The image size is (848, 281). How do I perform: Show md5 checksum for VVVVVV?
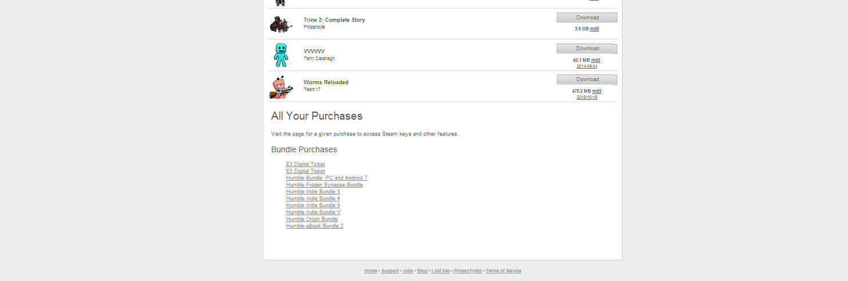[596, 60]
